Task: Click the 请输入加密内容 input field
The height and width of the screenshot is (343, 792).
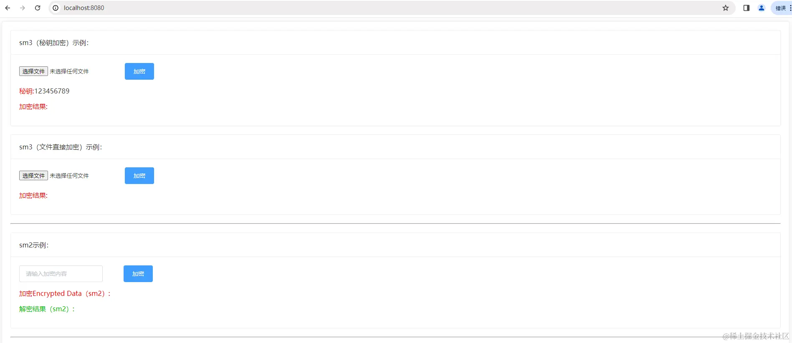Action: pos(61,274)
